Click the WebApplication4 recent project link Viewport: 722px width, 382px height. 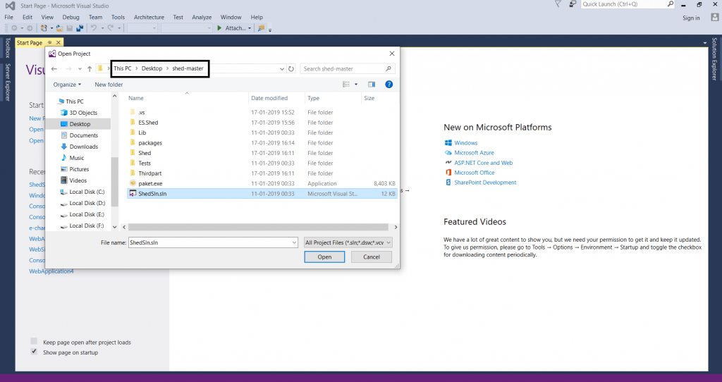[51, 271]
